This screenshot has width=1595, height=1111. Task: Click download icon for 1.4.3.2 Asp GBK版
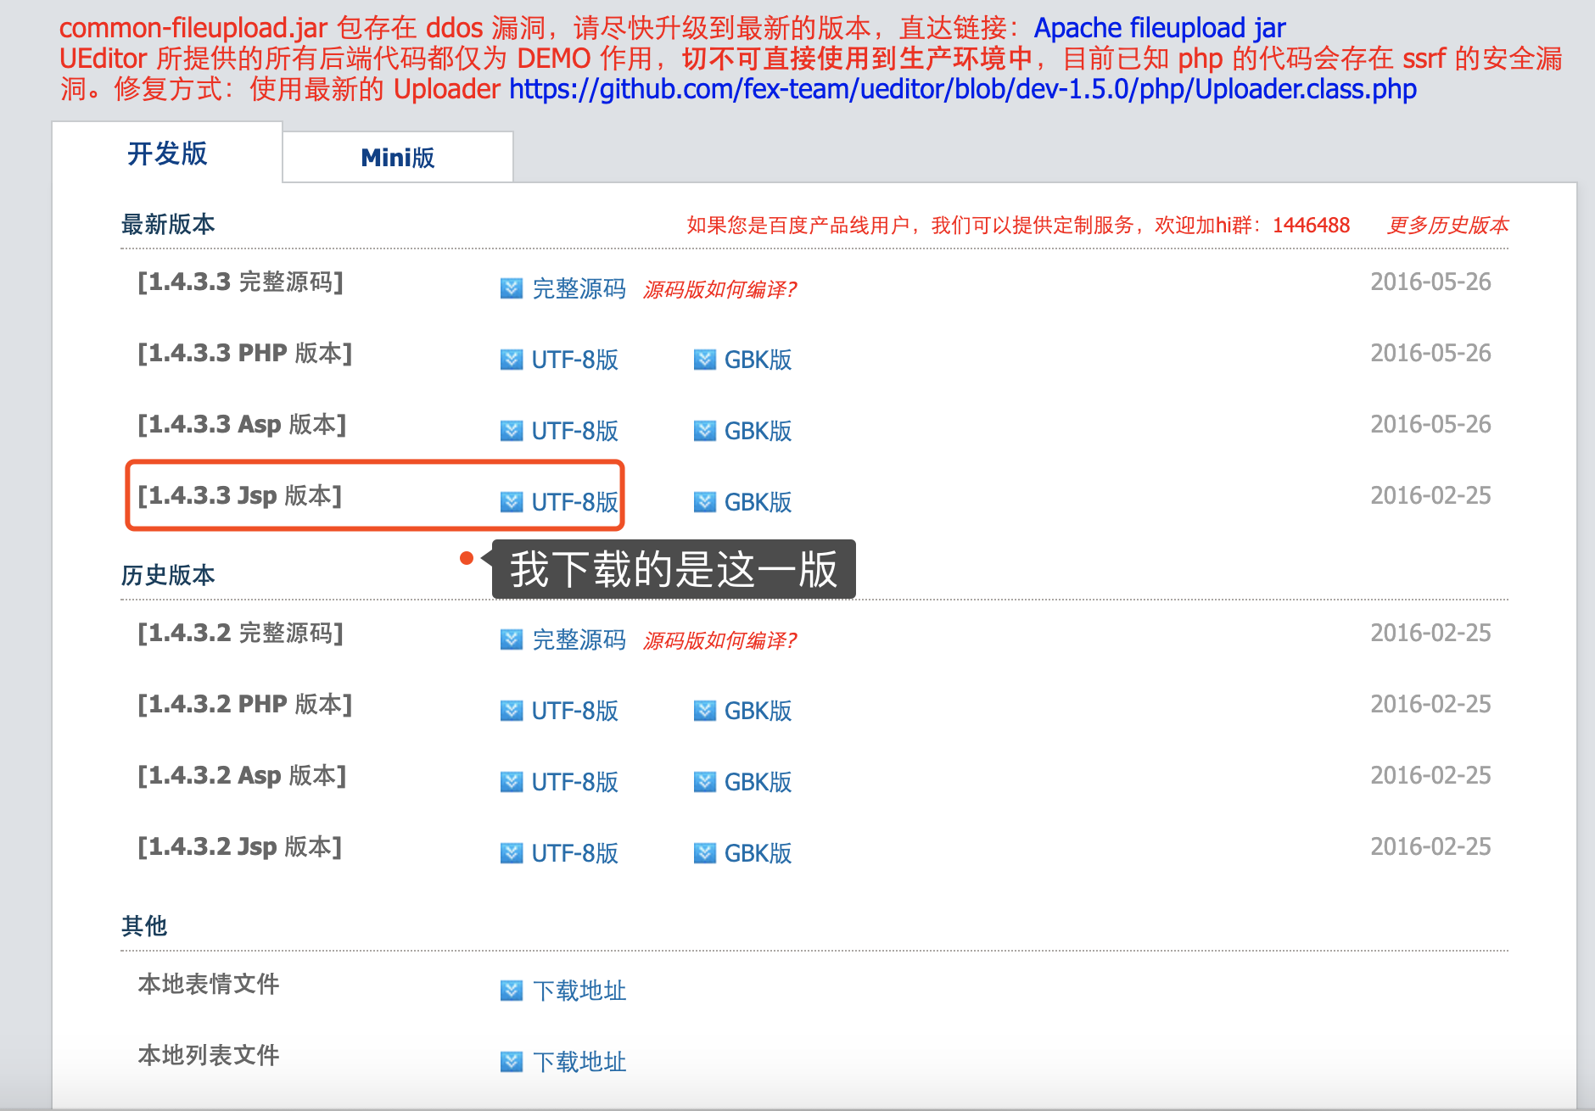(705, 782)
